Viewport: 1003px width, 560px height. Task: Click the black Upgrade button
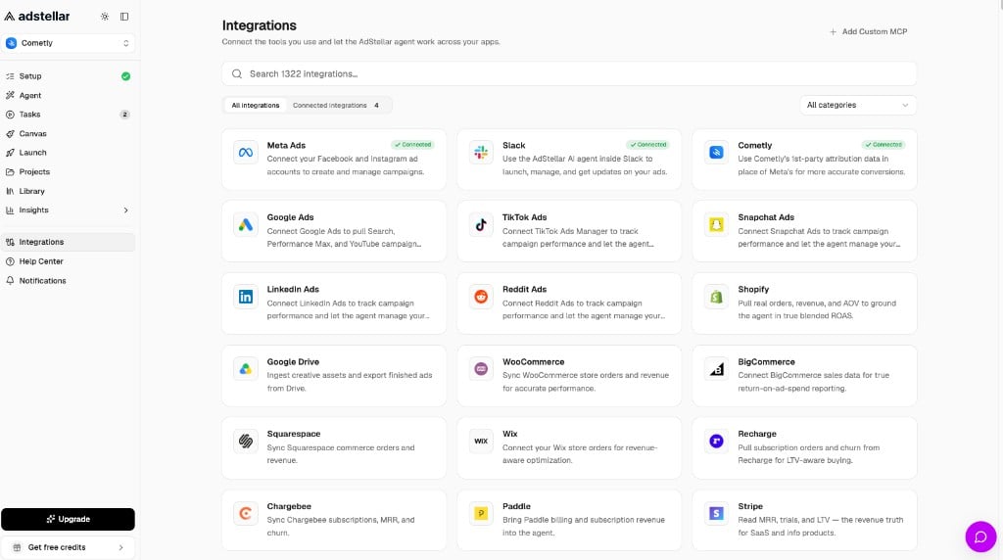point(68,519)
